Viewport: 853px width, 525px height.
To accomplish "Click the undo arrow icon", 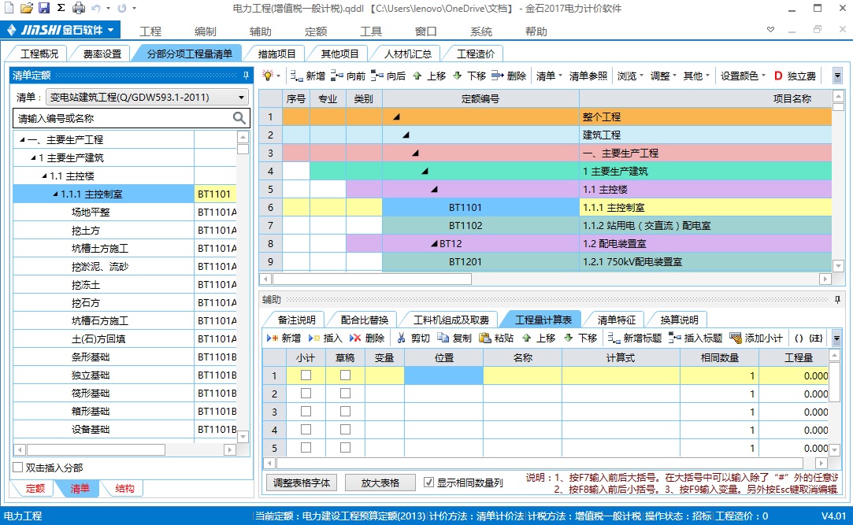I will (96, 8).
